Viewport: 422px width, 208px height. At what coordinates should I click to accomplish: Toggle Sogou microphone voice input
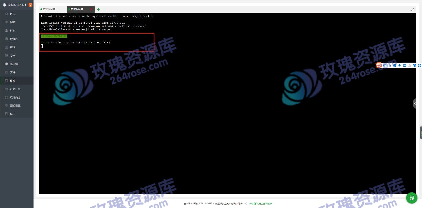[x=399, y=65]
